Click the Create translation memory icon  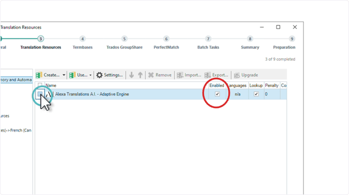(x=39, y=75)
